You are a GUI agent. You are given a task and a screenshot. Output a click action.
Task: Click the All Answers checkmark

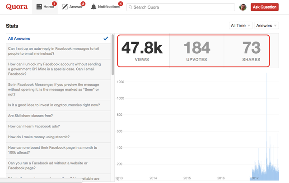[106, 38]
